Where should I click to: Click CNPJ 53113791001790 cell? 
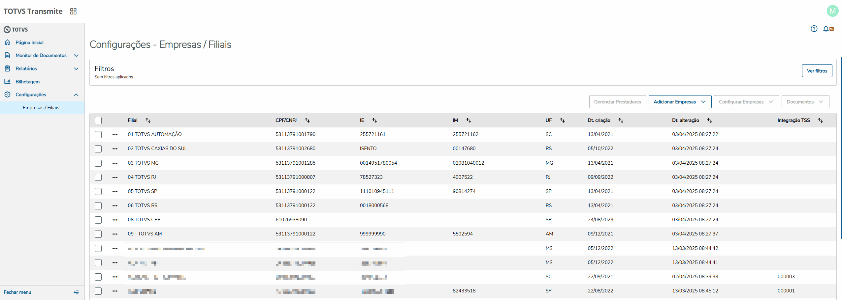point(295,134)
